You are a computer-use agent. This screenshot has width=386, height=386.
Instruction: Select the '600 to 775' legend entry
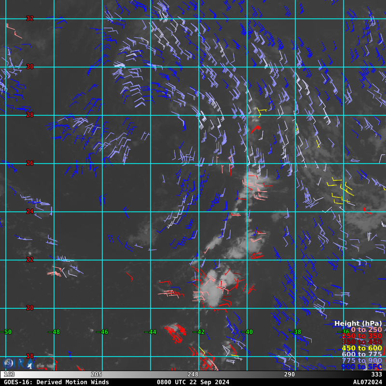(x=362, y=354)
